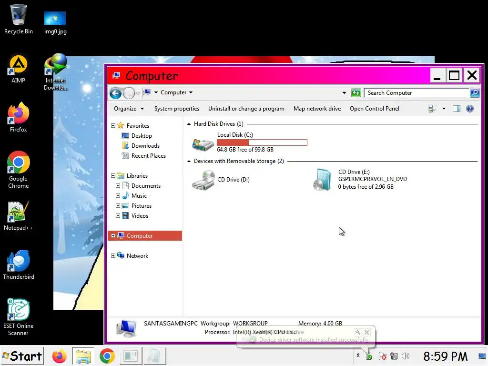Image resolution: width=488 pixels, height=366 pixels.
Task: Open the notification balloon options wrench
Action: [x=357, y=332]
